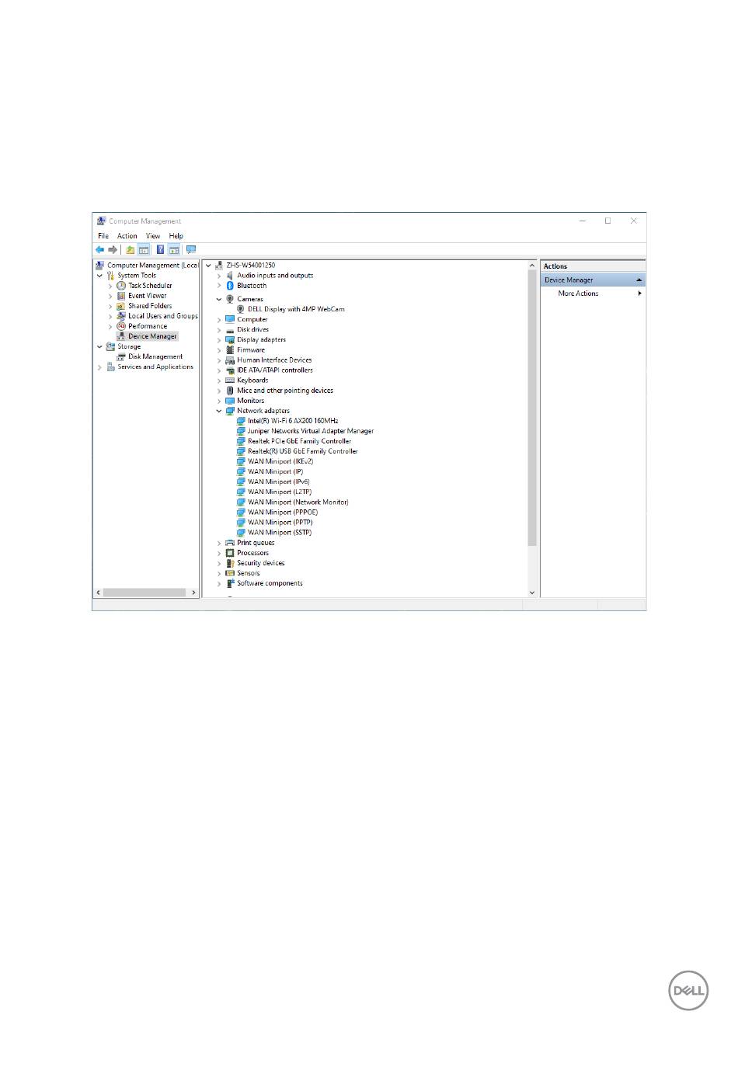738x1067 pixels.
Task: Click the Back arrow toolbar icon
Action: tap(99, 250)
